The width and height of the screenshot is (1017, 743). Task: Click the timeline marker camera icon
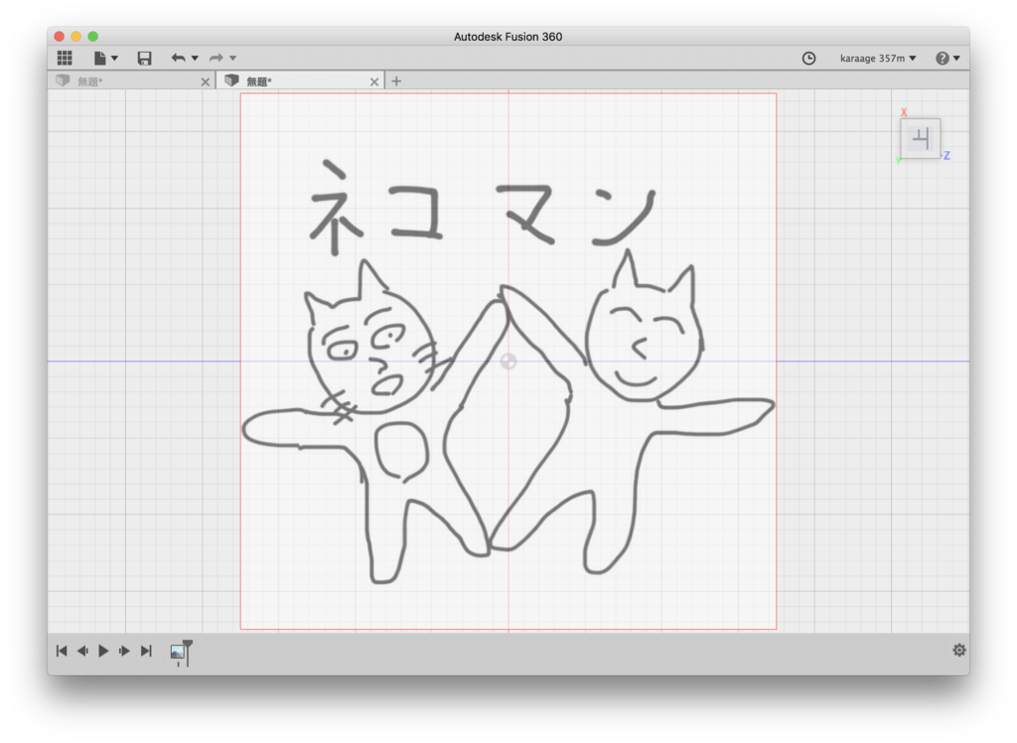pyautogui.click(x=179, y=653)
